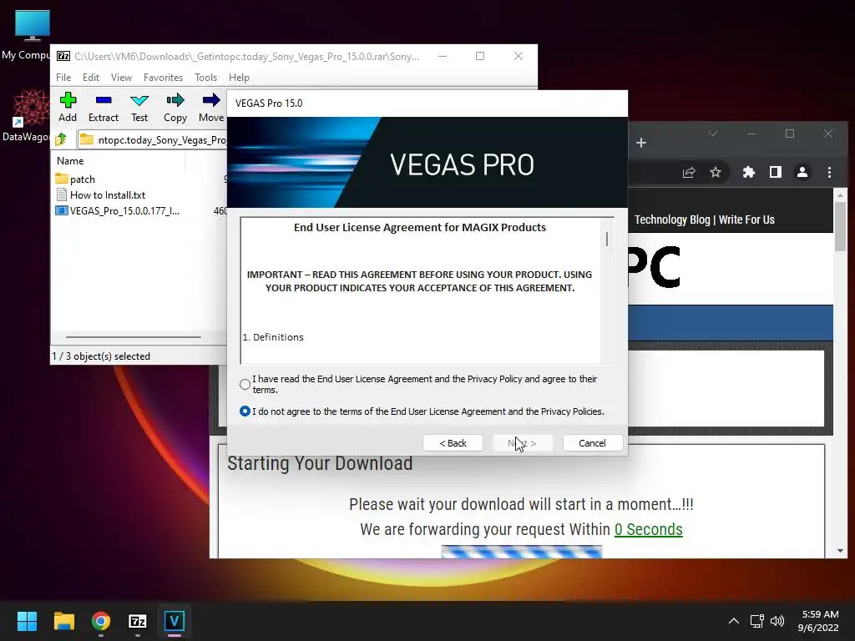Bookmark this page with the star icon
The width and height of the screenshot is (855, 641).
tap(716, 172)
